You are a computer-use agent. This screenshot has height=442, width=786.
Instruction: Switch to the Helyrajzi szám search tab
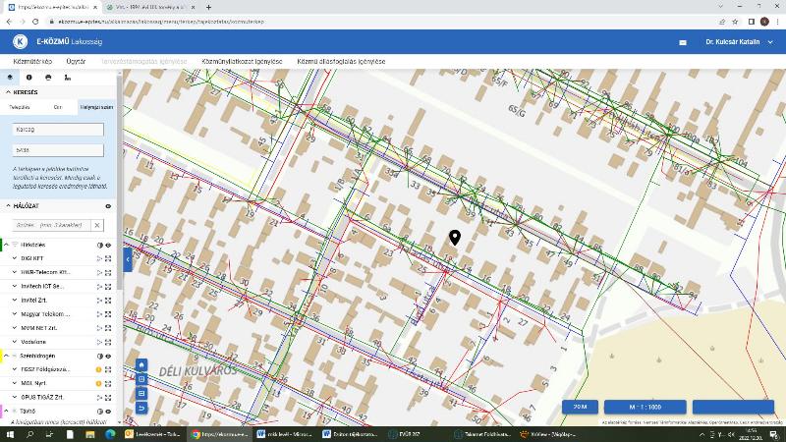tap(96, 106)
